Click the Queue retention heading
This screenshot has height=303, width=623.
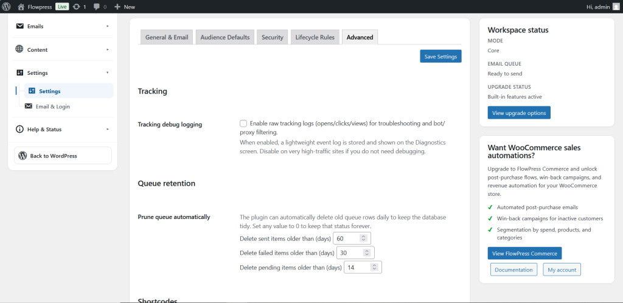[167, 183]
